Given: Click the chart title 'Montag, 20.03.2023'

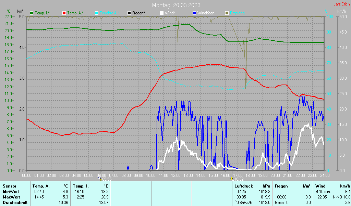Looking at the screenshot, I should (176, 5).
